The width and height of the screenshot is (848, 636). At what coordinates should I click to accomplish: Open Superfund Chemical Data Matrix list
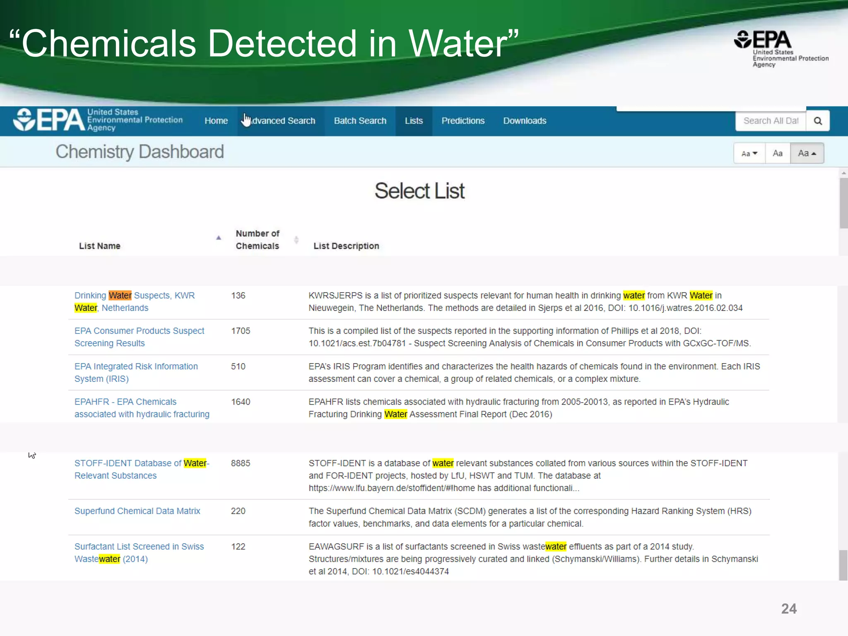137,511
